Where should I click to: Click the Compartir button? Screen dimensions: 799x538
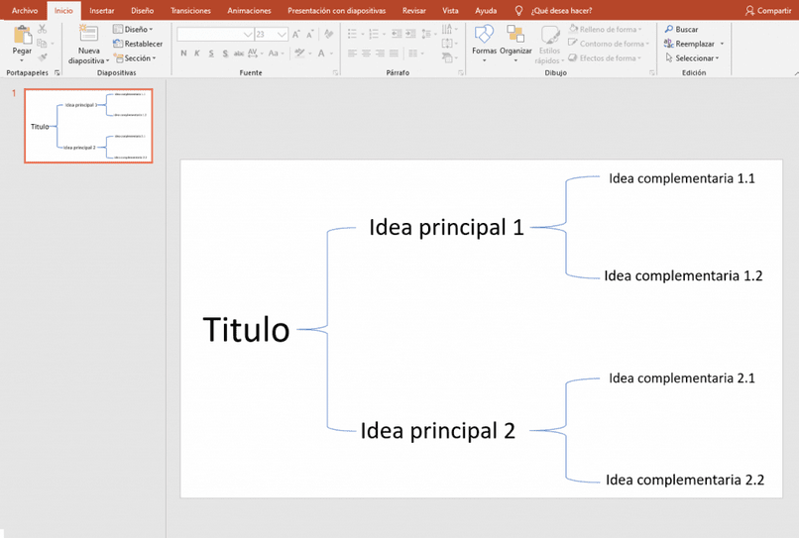pos(768,11)
